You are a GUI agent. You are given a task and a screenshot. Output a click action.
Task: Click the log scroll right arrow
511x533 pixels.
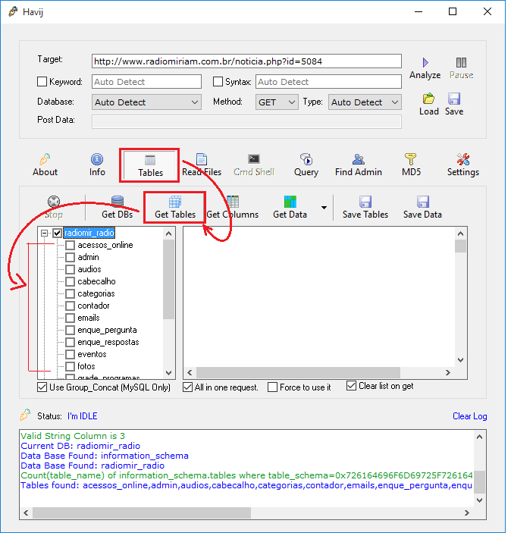(467, 513)
